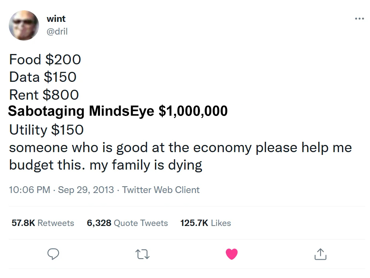Show the 125.7K Likes list
This screenshot has height=278, width=370.
pyautogui.click(x=206, y=223)
